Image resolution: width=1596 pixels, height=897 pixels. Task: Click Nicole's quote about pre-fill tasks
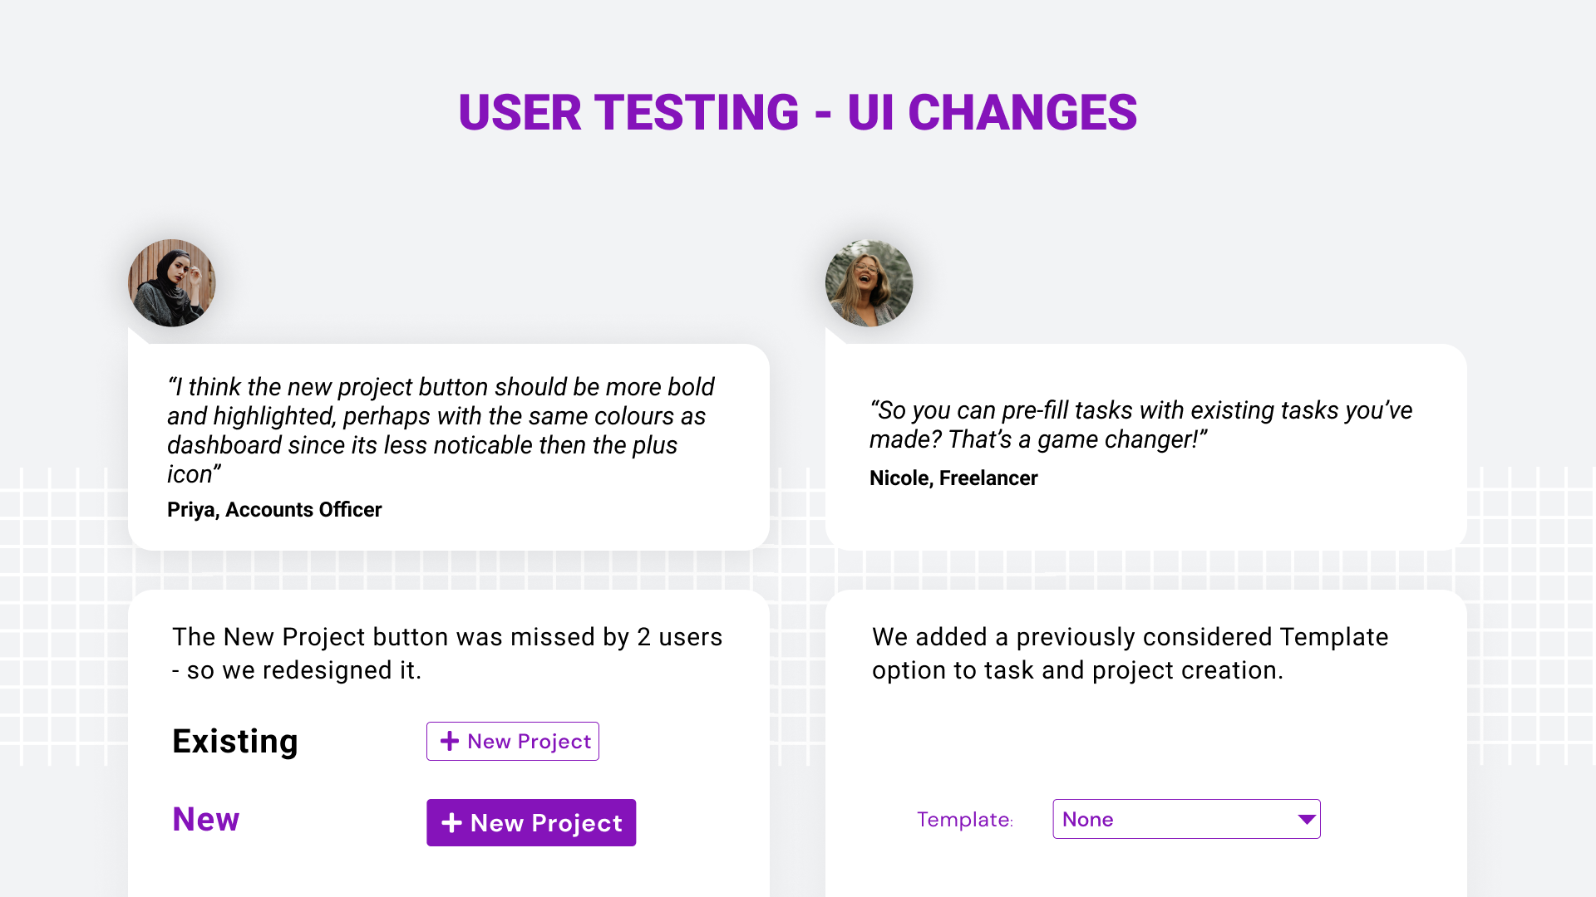point(1140,424)
